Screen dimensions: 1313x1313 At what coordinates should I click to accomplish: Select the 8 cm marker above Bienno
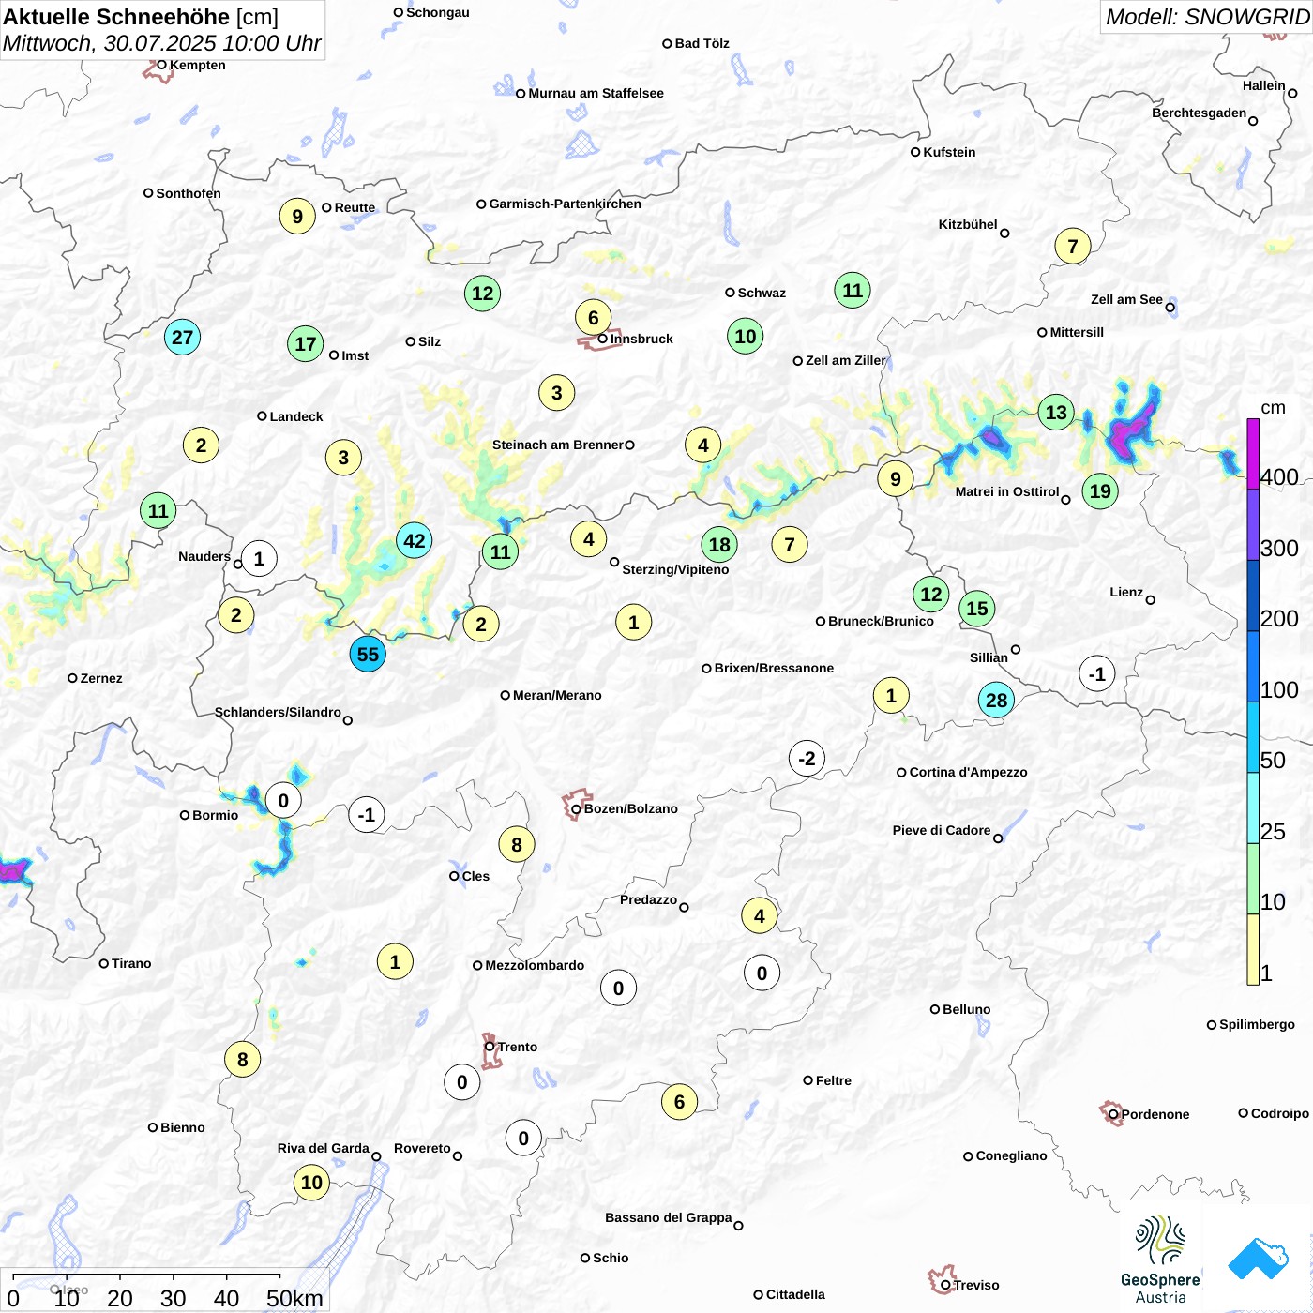(x=242, y=1059)
